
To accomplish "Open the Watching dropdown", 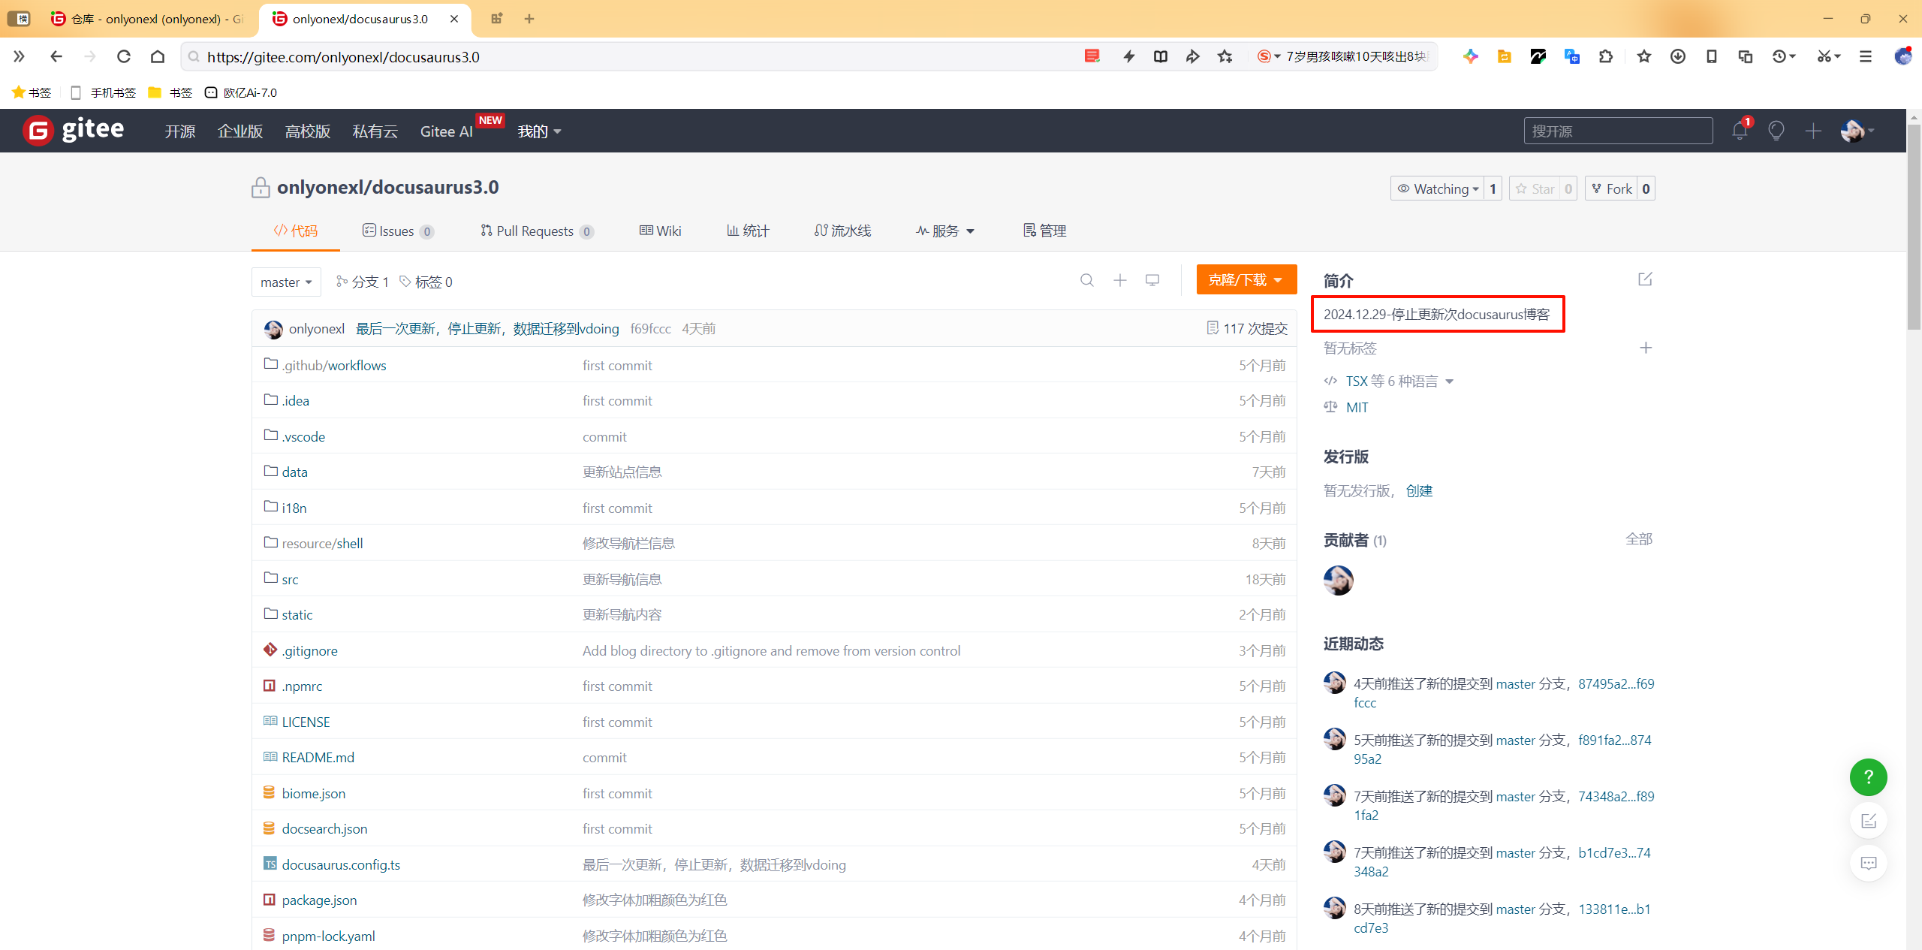I will 1438,188.
